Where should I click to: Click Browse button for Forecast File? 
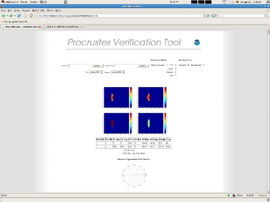click(x=143, y=66)
